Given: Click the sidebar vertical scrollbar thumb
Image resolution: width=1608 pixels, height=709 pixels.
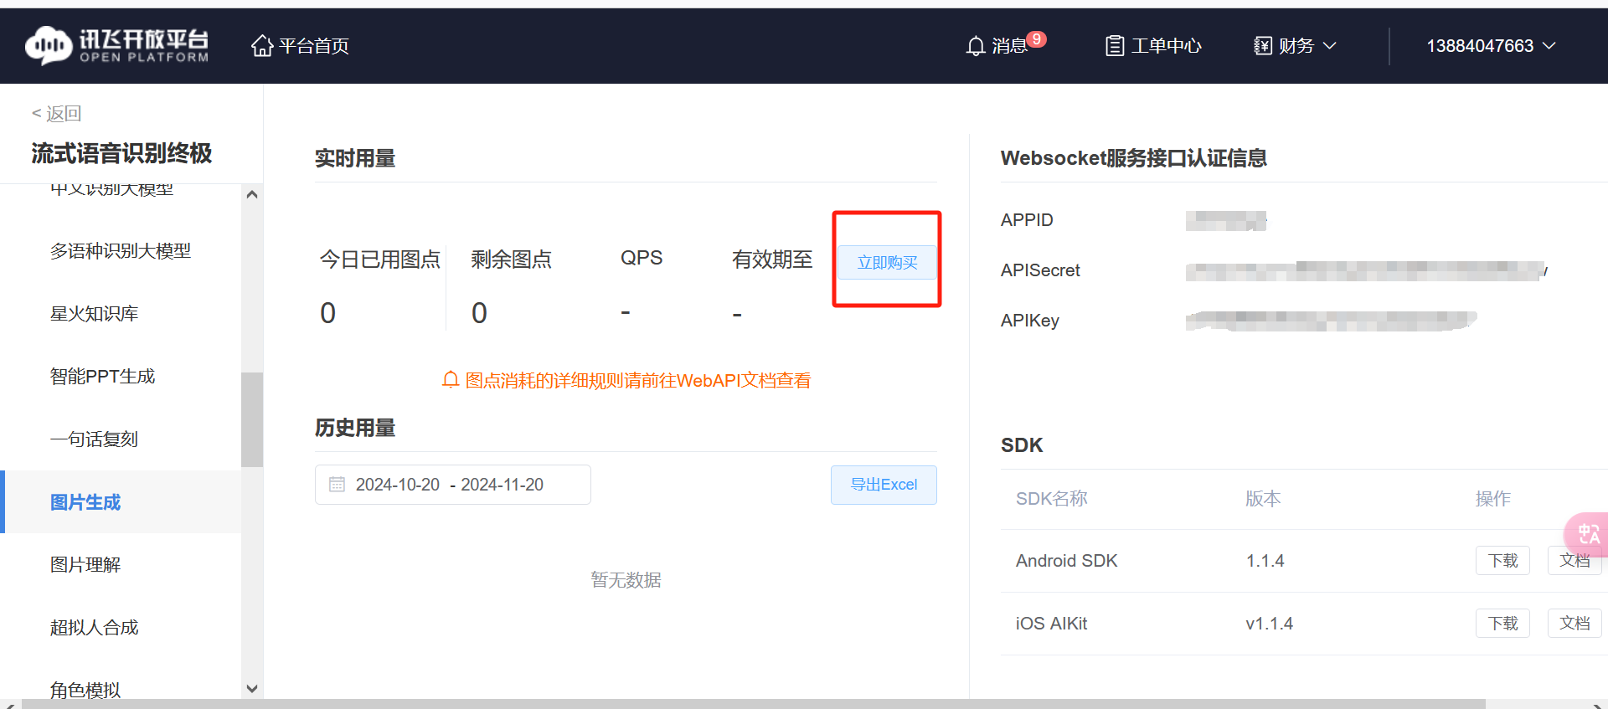Looking at the screenshot, I should [252, 419].
